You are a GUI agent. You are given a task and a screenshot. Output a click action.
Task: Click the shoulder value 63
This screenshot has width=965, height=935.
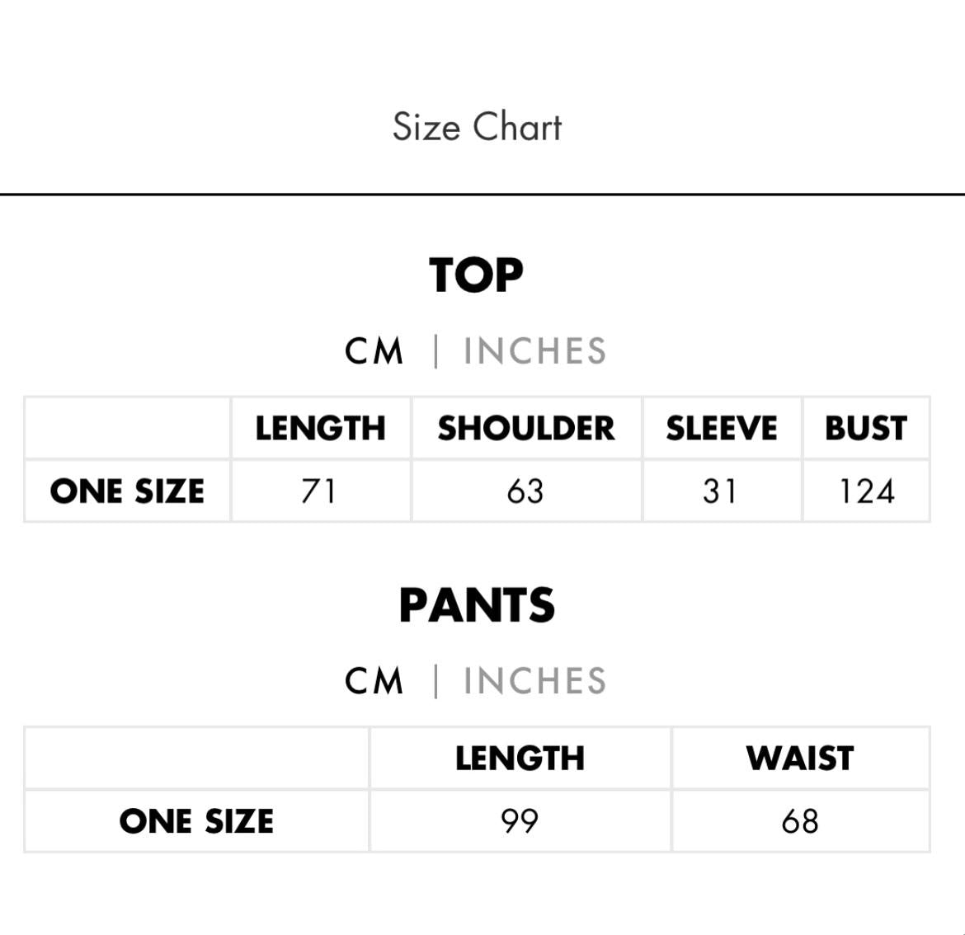[x=525, y=491]
